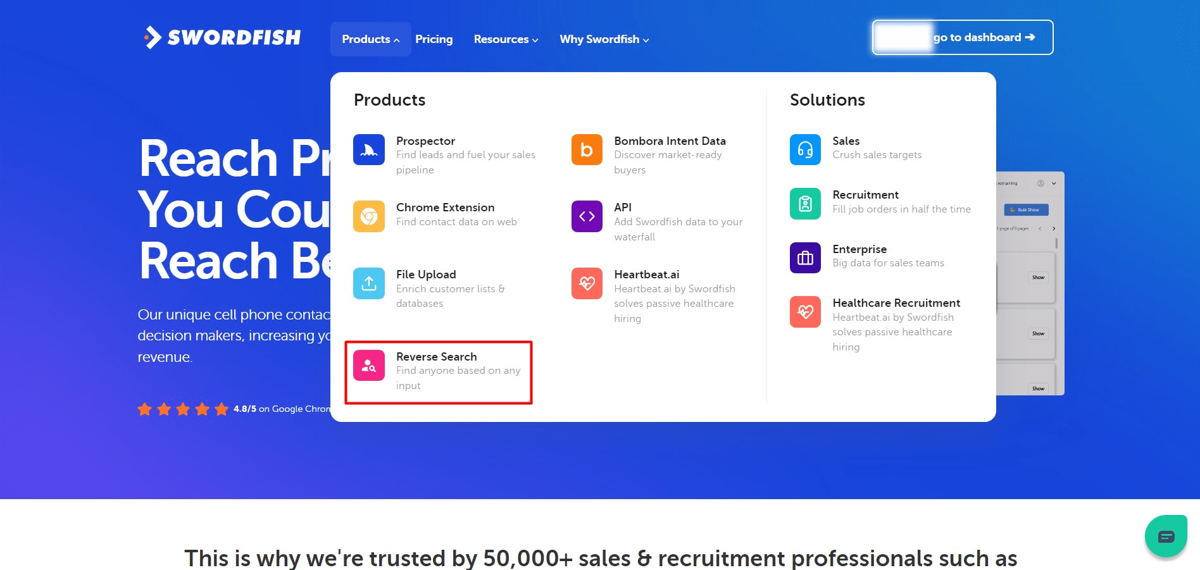Select the Enterprise solution link
1200x570 pixels.
(859, 249)
